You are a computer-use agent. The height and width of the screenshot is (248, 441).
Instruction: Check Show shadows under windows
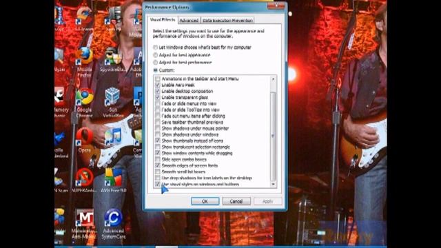[158, 134]
